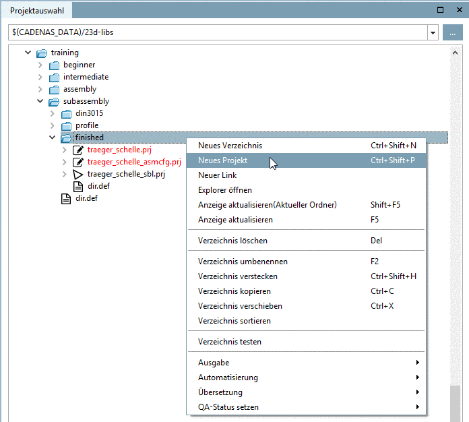Select traeger_schelle_sbl.prj in the tree
This screenshot has width=469, height=422.
[x=126, y=174]
